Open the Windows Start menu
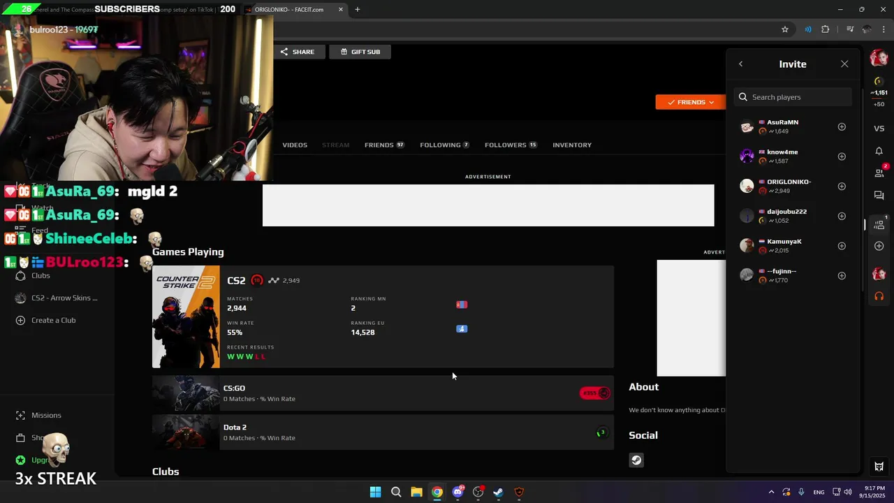The height and width of the screenshot is (503, 894). (x=375, y=492)
